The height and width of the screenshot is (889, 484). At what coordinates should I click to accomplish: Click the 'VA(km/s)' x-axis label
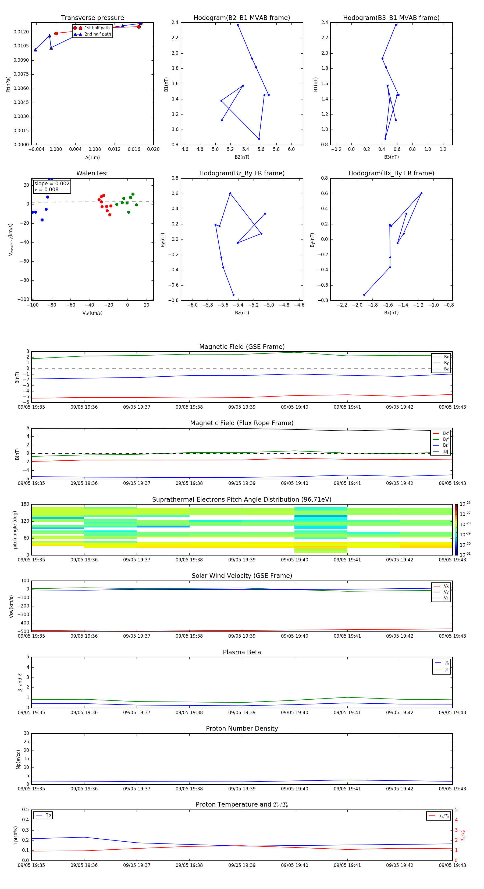click(92, 313)
